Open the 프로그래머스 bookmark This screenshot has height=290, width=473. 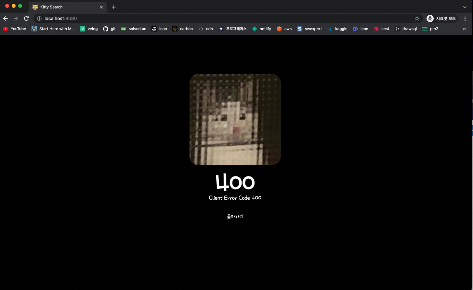[232, 29]
